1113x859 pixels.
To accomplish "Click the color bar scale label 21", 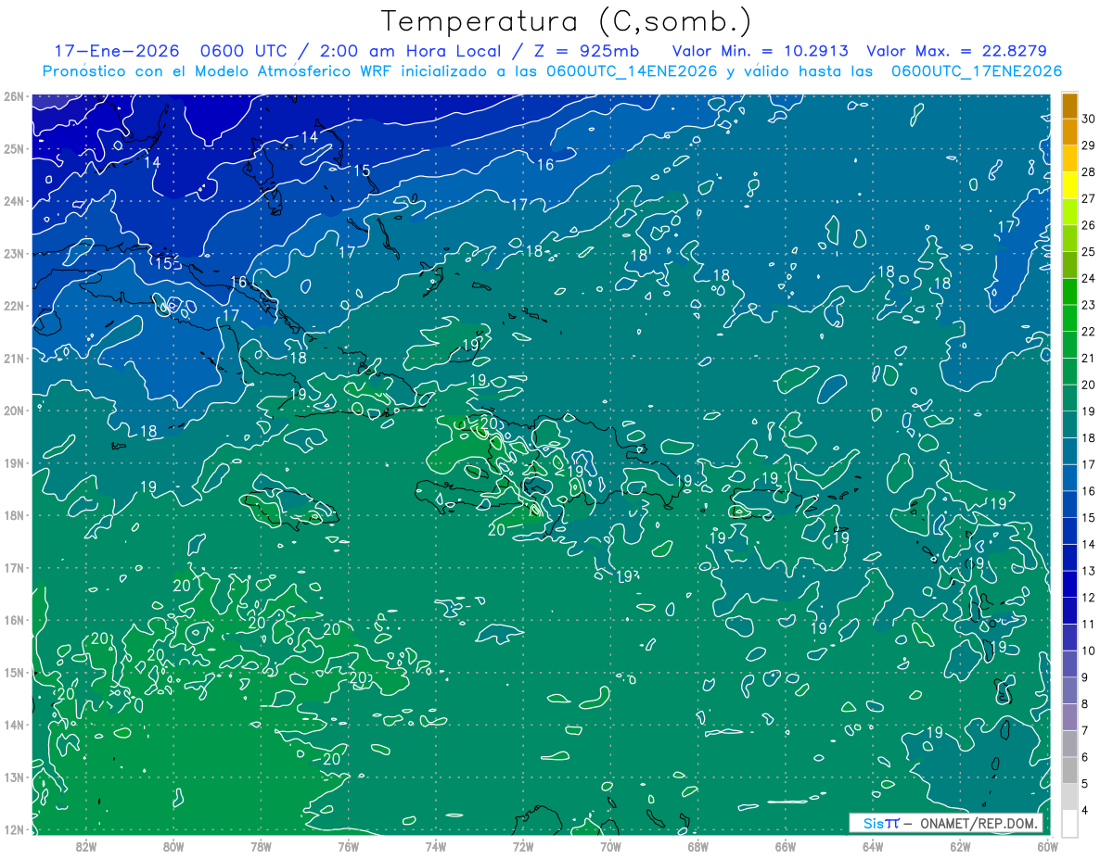I will [x=1088, y=359].
